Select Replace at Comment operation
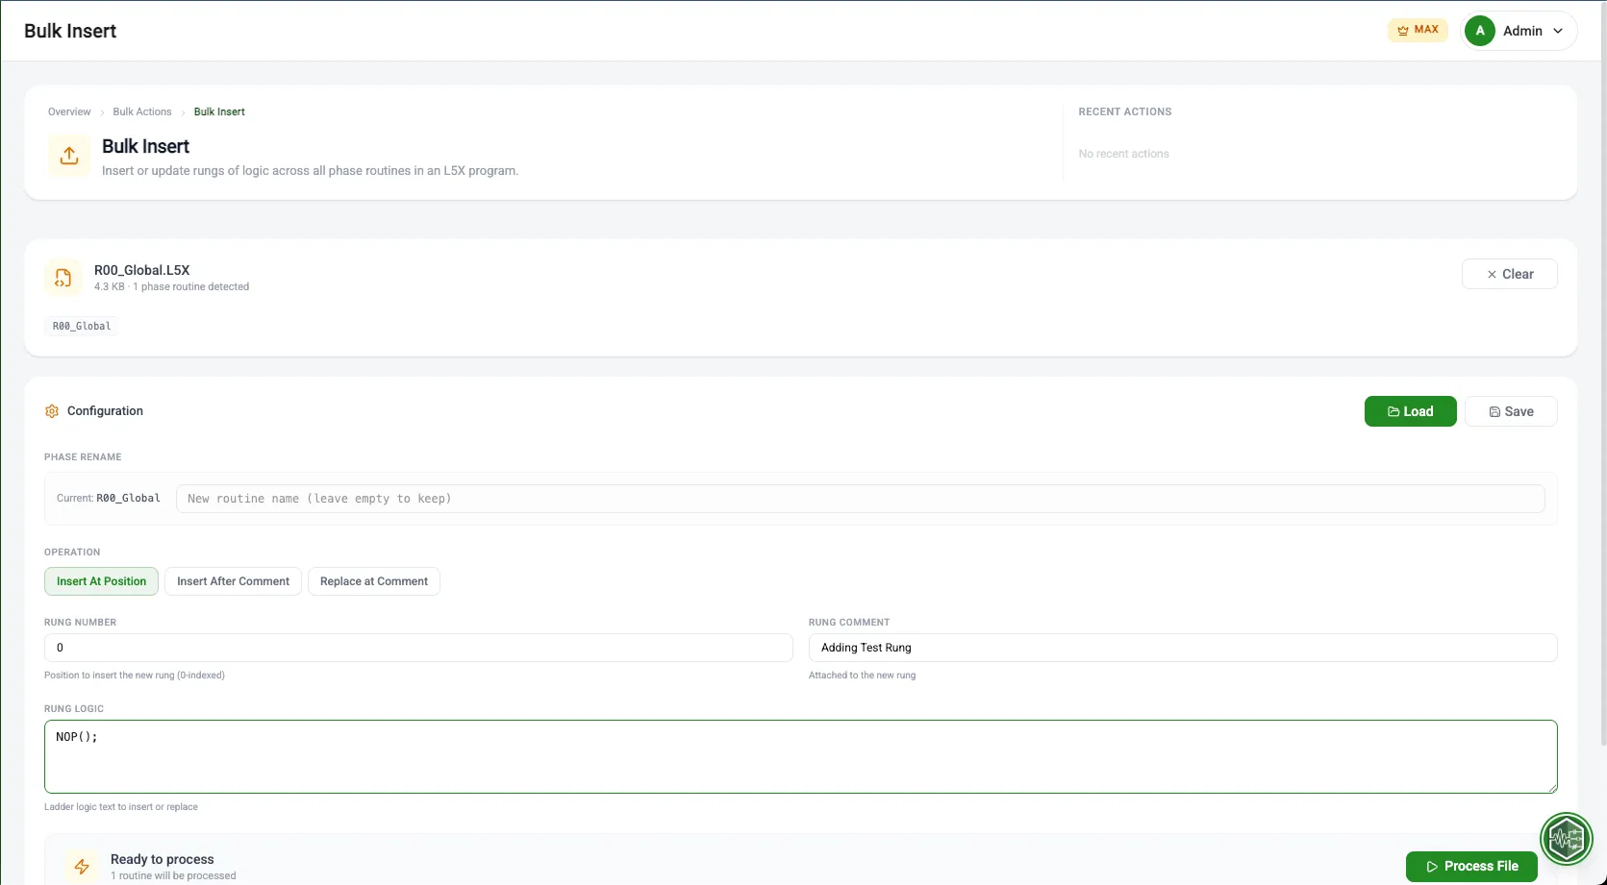The width and height of the screenshot is (1607, 885). coord(374,581)
